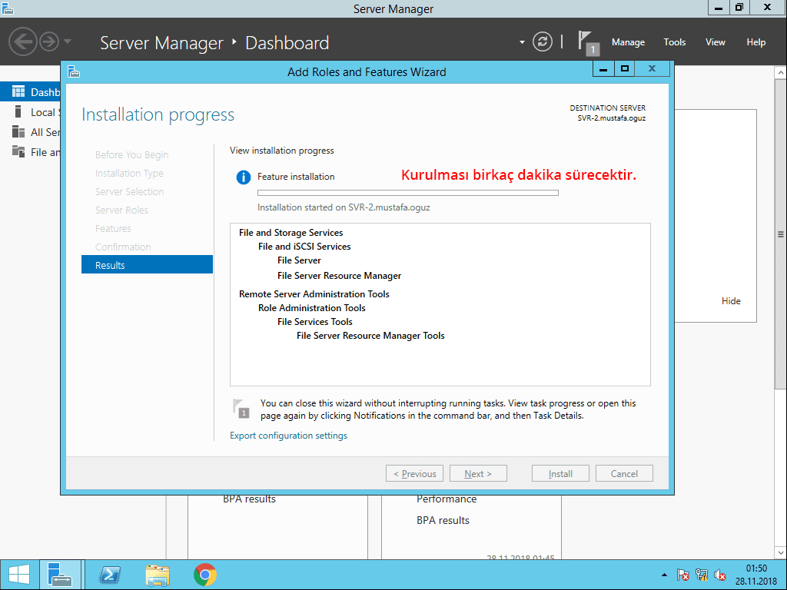The height and width of the screenshot is (590, 787).
Task: Select Confirmation in the wizard step list
Action: [121, 247]
